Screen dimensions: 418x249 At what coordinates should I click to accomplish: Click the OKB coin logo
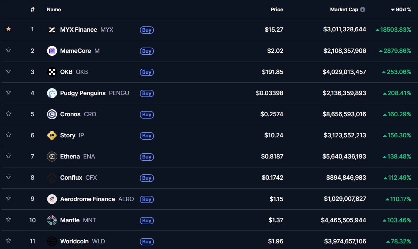point(52,72)
